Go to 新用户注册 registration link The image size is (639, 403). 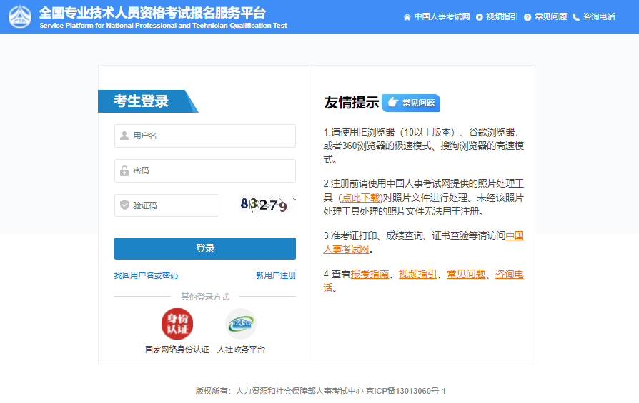(276, 275)
